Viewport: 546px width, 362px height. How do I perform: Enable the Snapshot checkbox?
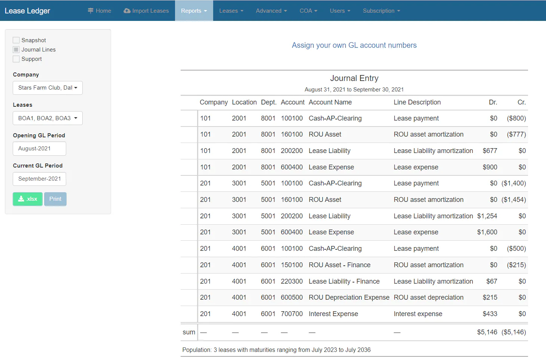[x=16, y=40]
